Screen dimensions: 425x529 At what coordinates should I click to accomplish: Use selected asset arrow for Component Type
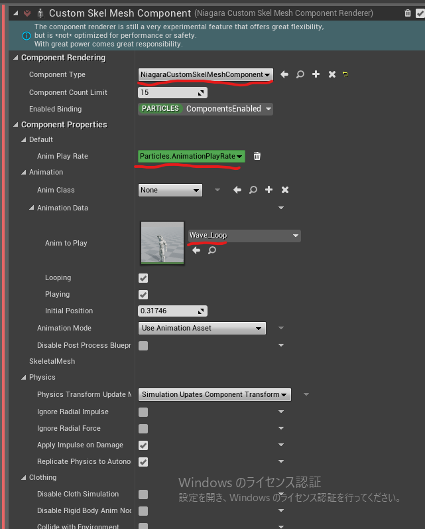(x=284, y=74)
